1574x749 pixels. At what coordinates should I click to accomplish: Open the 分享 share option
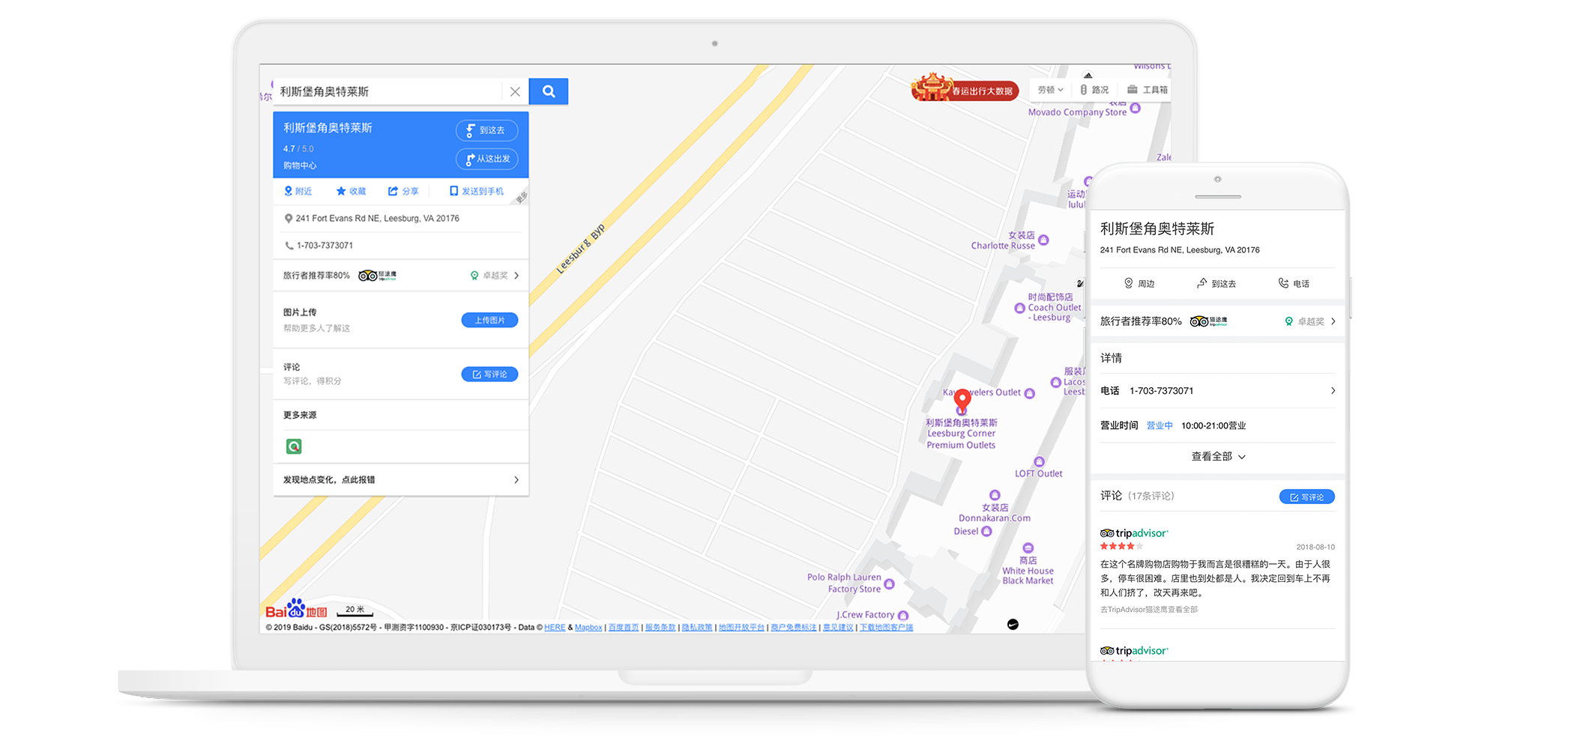point(403,192)
